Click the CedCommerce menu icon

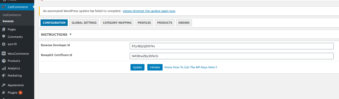pyautogui.click(x=4, y=7)
